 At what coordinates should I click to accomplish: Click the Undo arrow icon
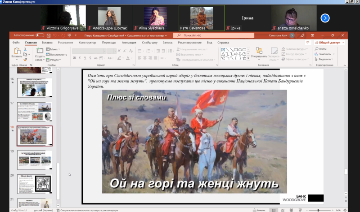coord(54,35)
